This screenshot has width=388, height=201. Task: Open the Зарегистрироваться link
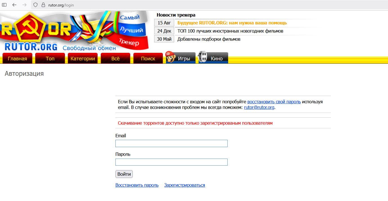185,185
